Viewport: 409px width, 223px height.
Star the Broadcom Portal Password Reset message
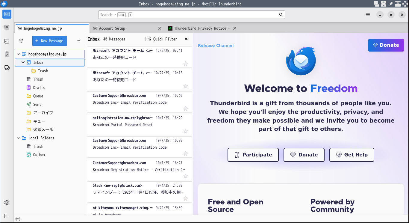(186, 131)
